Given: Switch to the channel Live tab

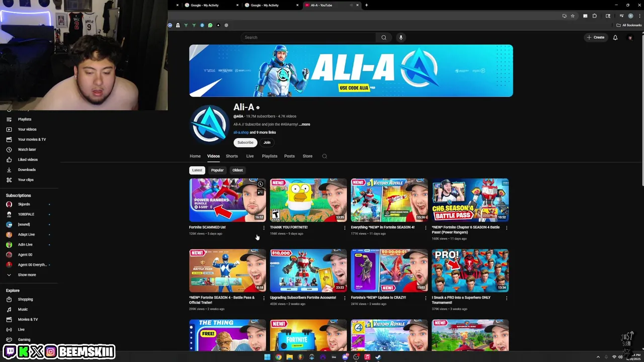Looking at the screenshot, I should pyautogui.click(x=250, y=156).
